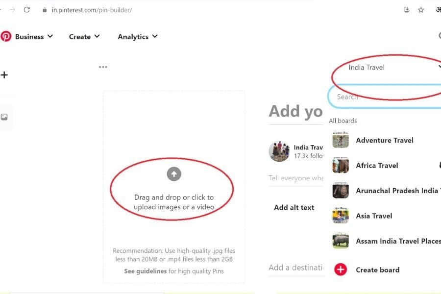
Task: Select the image draft icon in sidebar
Action: (x=4, y=117)
